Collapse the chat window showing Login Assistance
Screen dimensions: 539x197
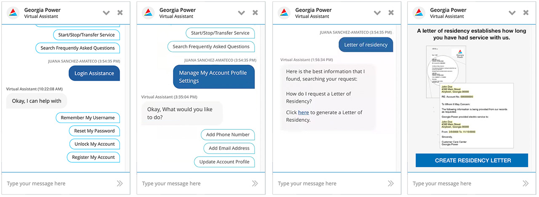click(x=106, y=13)
